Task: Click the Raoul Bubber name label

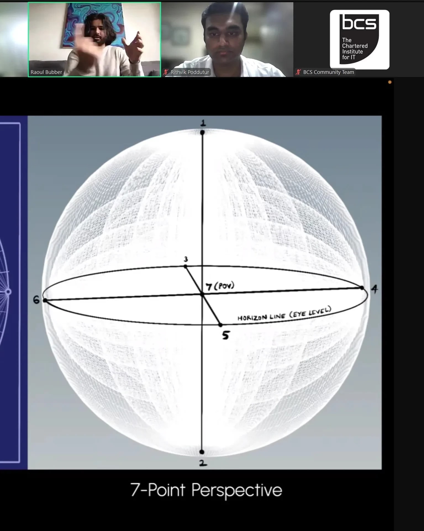Action: tap(46, 72)
